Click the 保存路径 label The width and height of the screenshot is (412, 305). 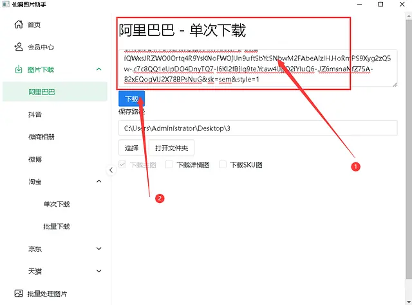coord(131,112)
